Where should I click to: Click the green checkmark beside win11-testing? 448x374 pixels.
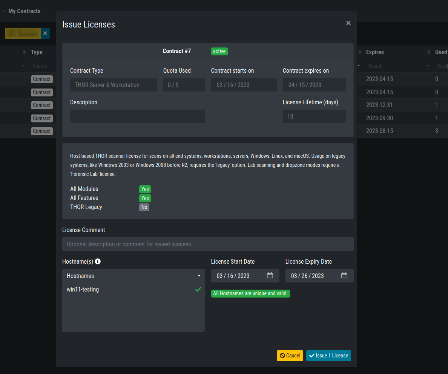[198, 289]
